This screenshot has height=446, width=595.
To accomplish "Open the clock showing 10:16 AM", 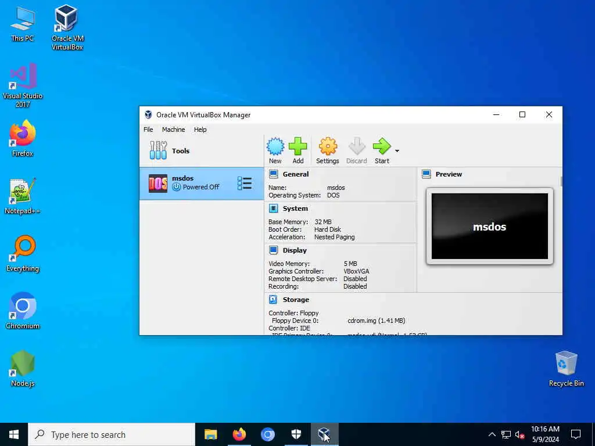I will (x=545, y=434).
